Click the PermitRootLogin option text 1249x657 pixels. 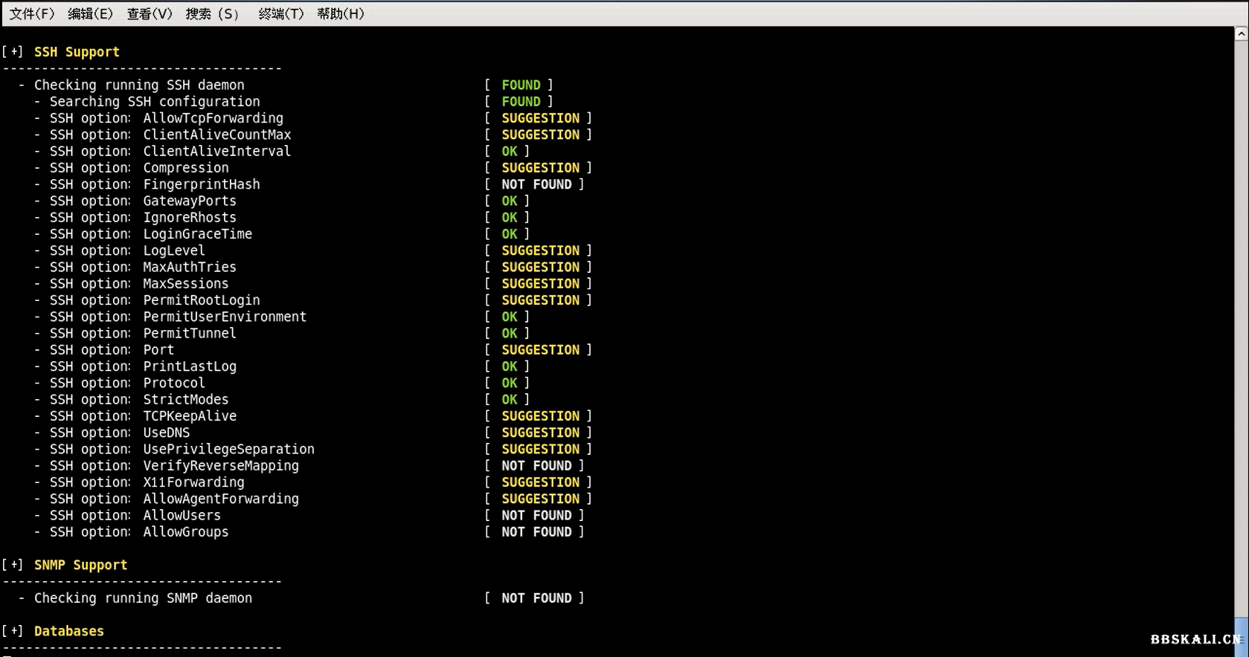click(x=201, y=300)
